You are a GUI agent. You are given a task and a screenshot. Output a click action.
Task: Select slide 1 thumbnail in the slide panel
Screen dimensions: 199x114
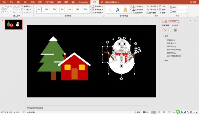coord(14,25)
